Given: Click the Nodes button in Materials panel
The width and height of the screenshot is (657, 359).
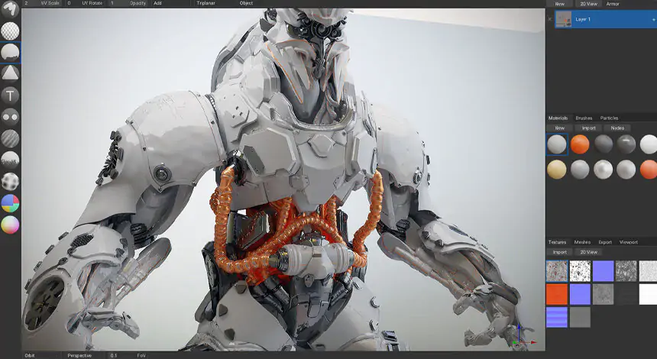Looking at the screenshot, I should coord(617,128).
